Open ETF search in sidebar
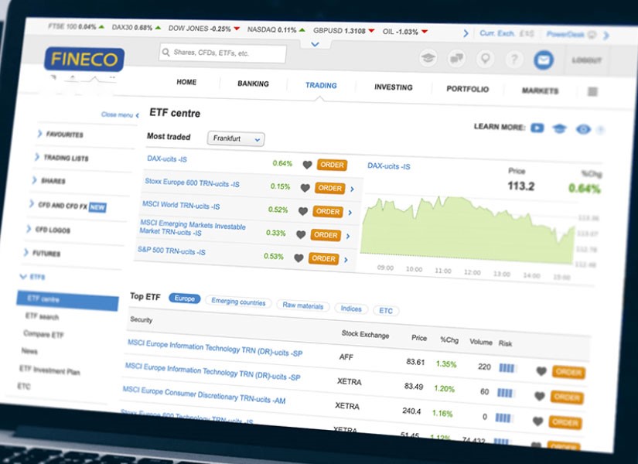This screenshot has height=464, width=638. pos(42,316)
